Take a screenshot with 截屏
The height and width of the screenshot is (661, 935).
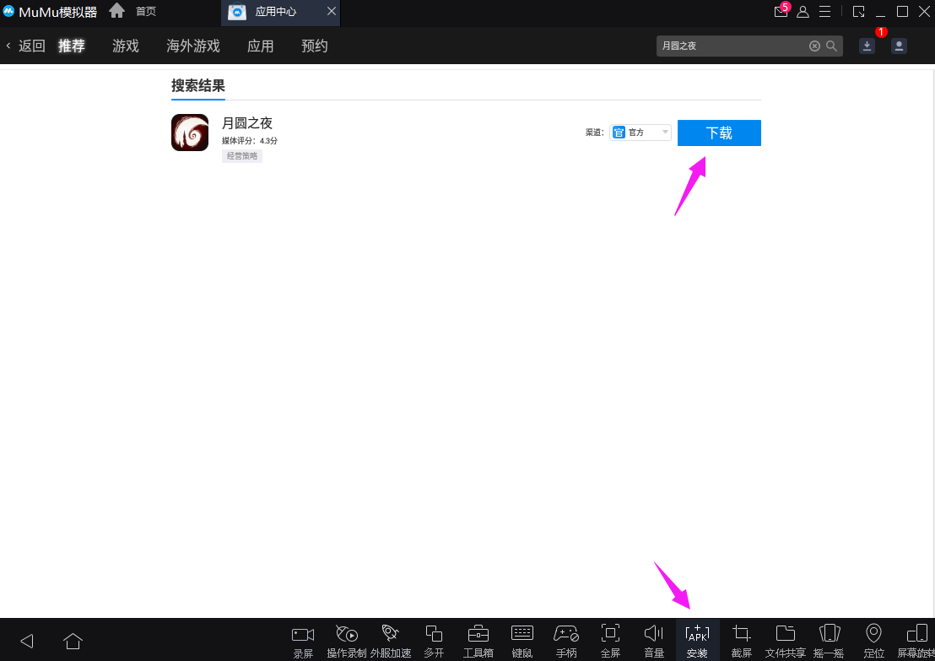click(x=741, y=641)
